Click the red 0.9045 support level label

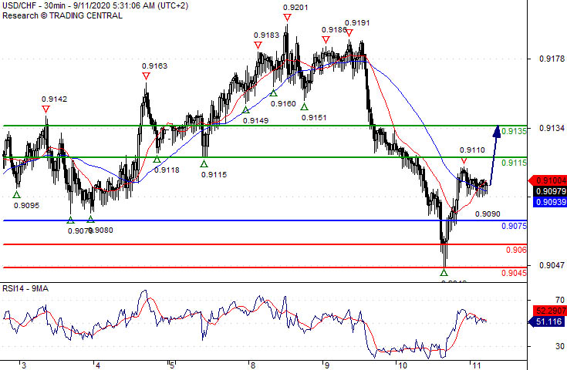coord(514,273)
